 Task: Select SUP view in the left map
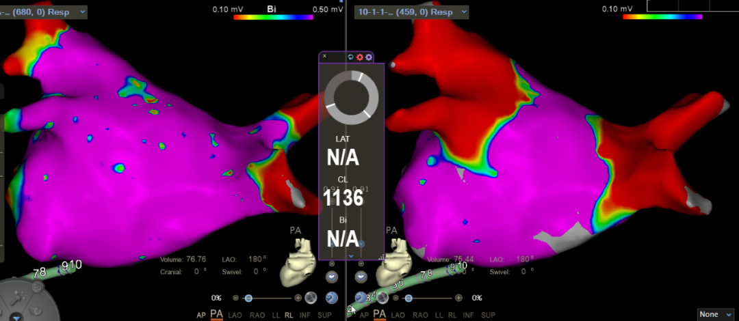coord(324,315)
